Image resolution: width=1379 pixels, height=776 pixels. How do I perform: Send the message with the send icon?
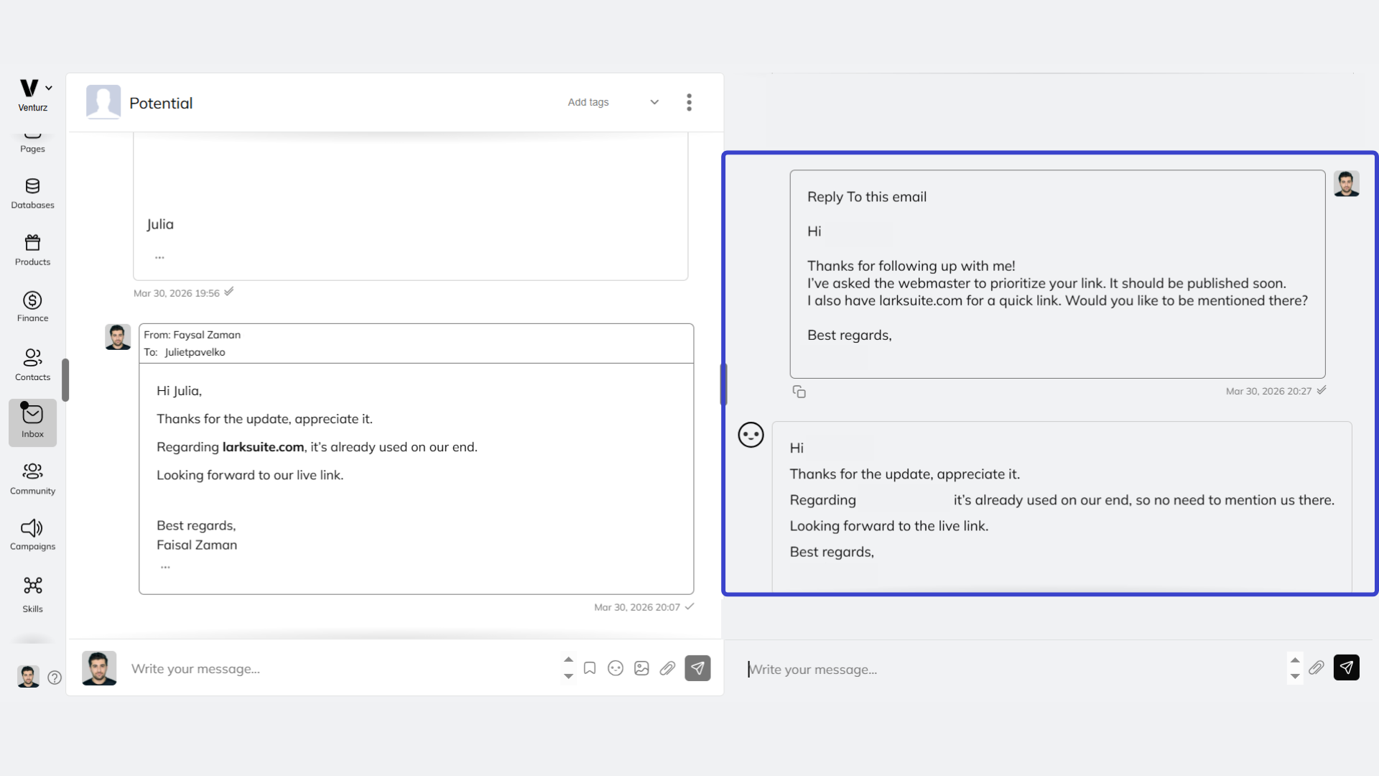coord(697,668)
